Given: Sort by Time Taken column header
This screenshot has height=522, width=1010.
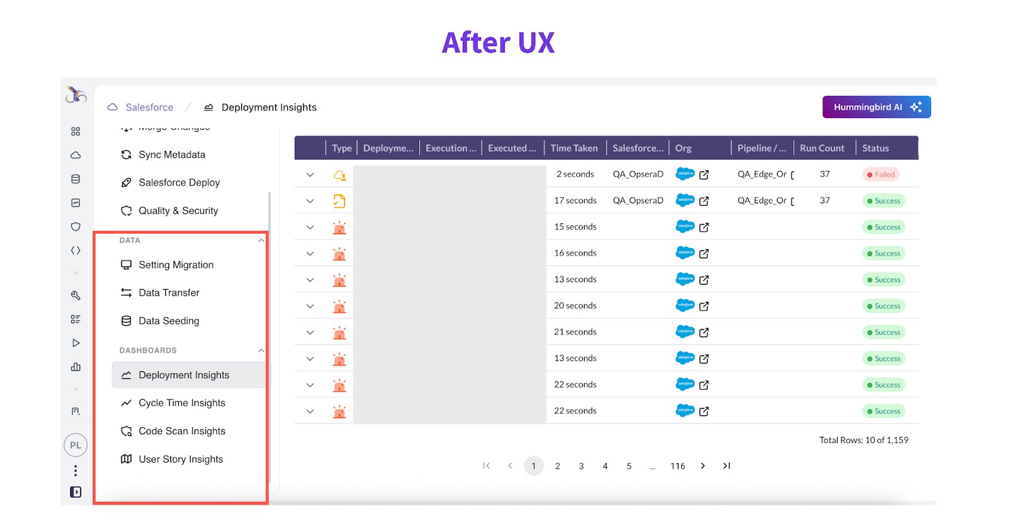Looking at the screenshot, I should [574, 148].
